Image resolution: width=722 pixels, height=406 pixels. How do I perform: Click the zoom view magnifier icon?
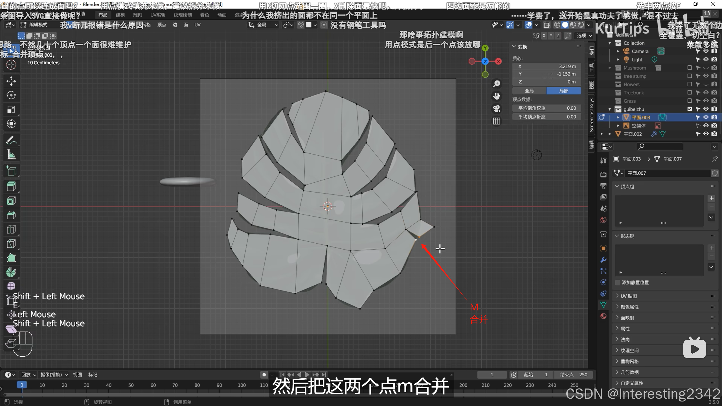(x=496, y=84)
